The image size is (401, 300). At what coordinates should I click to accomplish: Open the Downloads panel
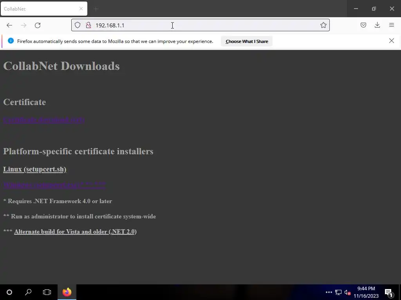click(x=377, y=25)
